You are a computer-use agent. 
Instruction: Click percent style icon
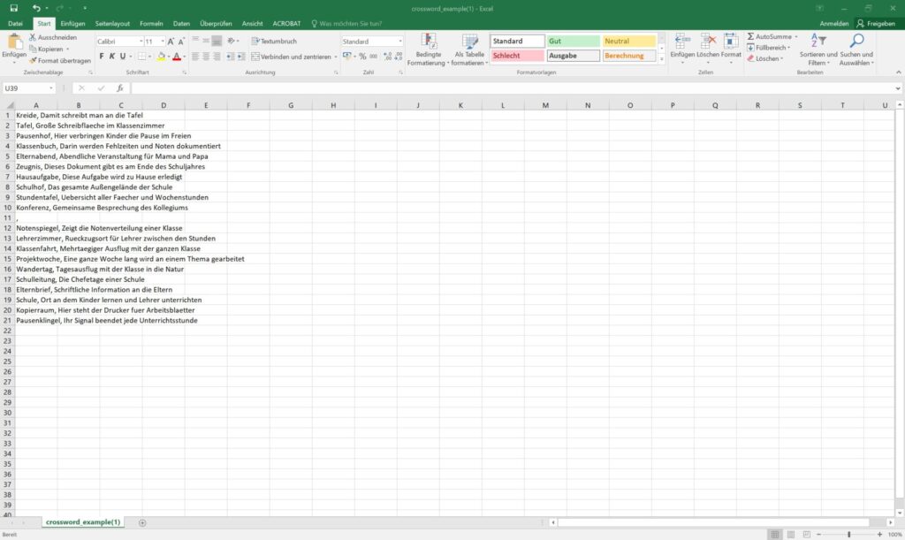pyautogui.click(x=362, y=57)
